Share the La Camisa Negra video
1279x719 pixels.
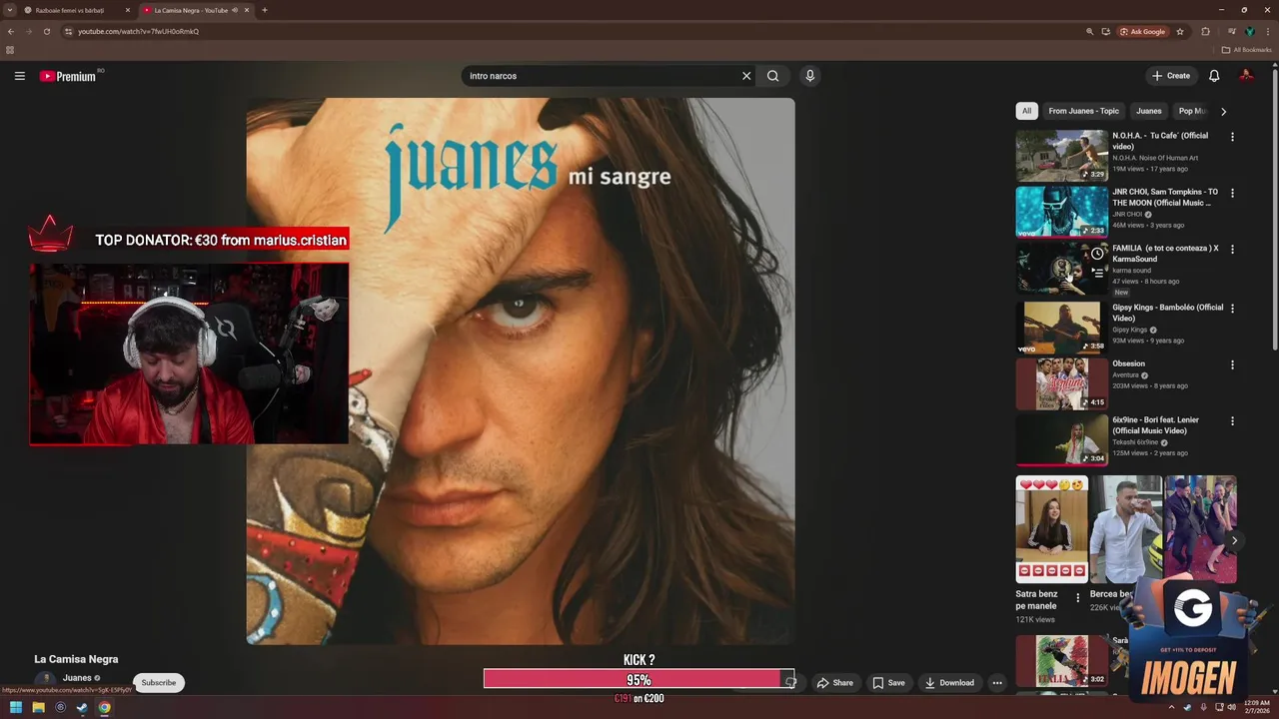(x=834, y=683)
